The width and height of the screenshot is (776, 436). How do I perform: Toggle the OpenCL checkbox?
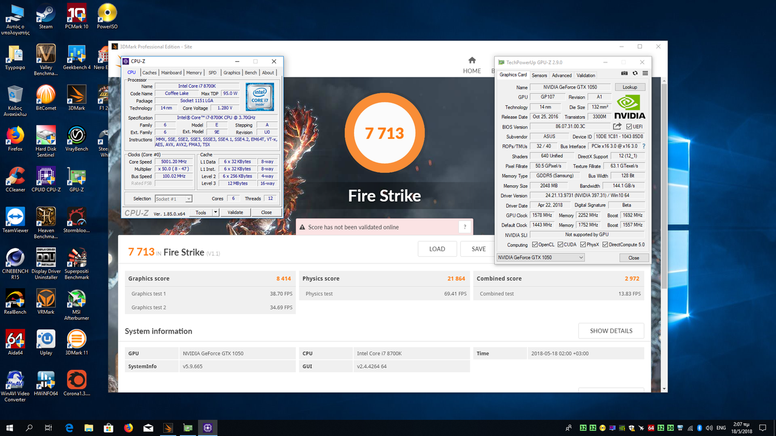click(x=534, y=245)
